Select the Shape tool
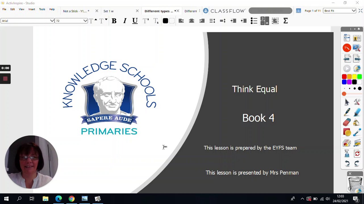The width and height of the screenshot is (364, 204). pyautogui.click(x=347, y=133)
